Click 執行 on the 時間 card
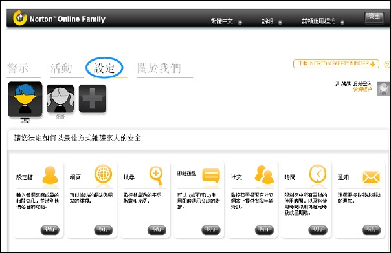 (x=318, y=230)
